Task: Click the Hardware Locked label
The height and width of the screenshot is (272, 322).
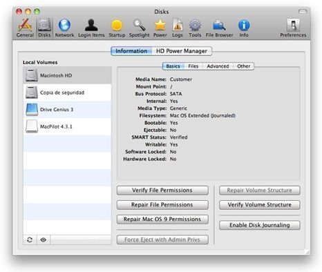Action: (x=144, y=159)
